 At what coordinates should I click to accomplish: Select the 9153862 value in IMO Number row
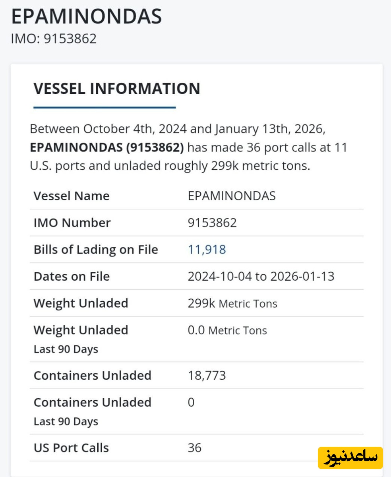point(212,223)
